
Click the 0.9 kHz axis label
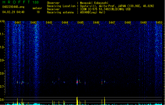point(2,60)
